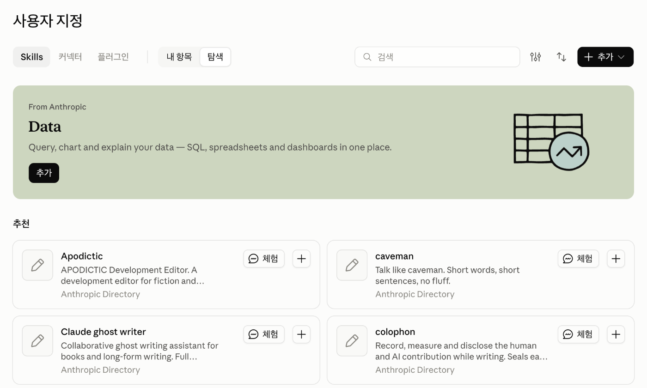Click the Data banner heading

[45, 127]
